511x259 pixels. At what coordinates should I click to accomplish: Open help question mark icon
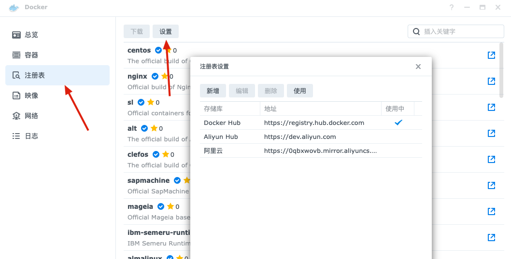tap(452, 7)
